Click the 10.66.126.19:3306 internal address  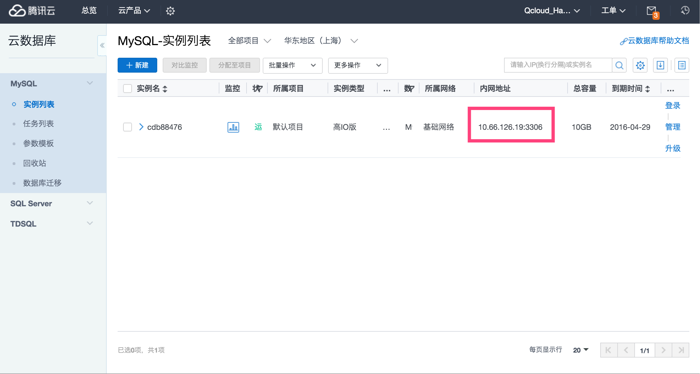tap(510, 127)
